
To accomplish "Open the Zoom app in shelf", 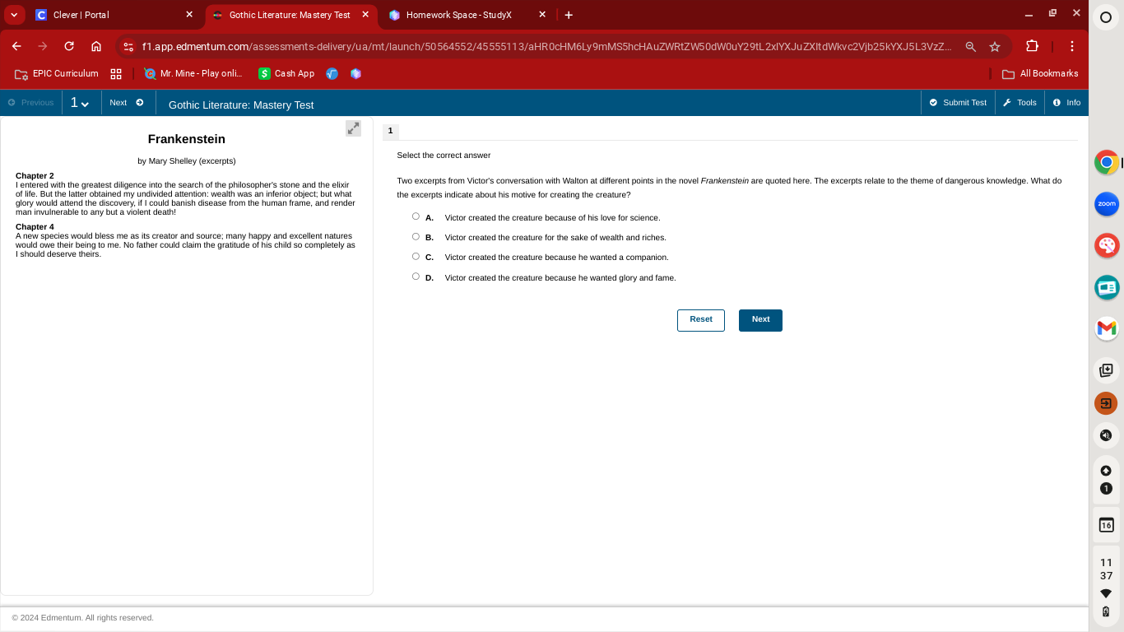I will (1107, 203).
